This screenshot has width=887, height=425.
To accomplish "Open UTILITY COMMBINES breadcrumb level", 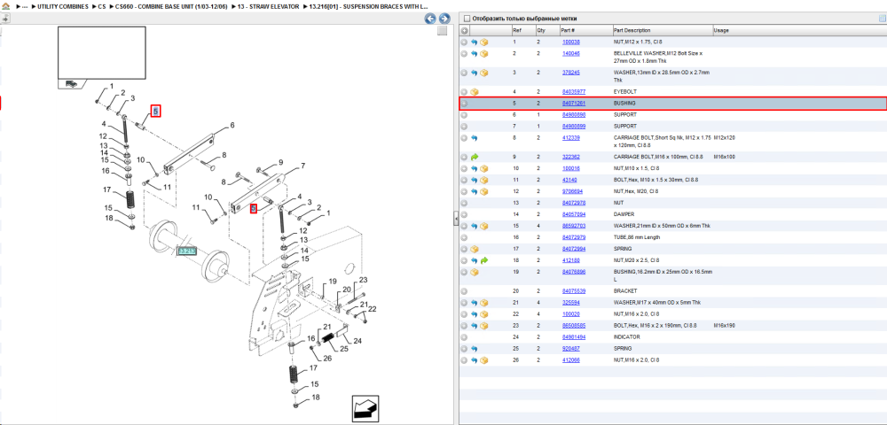I will pos(63,6).
